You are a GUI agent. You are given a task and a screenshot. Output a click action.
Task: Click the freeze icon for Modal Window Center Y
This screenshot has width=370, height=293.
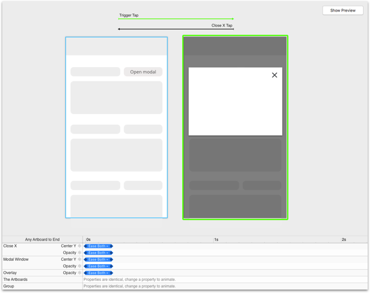tap(80, 259)
